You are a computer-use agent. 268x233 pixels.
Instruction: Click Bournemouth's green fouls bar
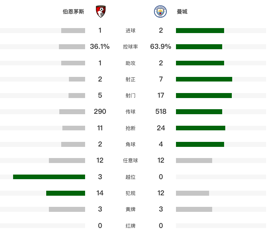[x=65, y=193]
